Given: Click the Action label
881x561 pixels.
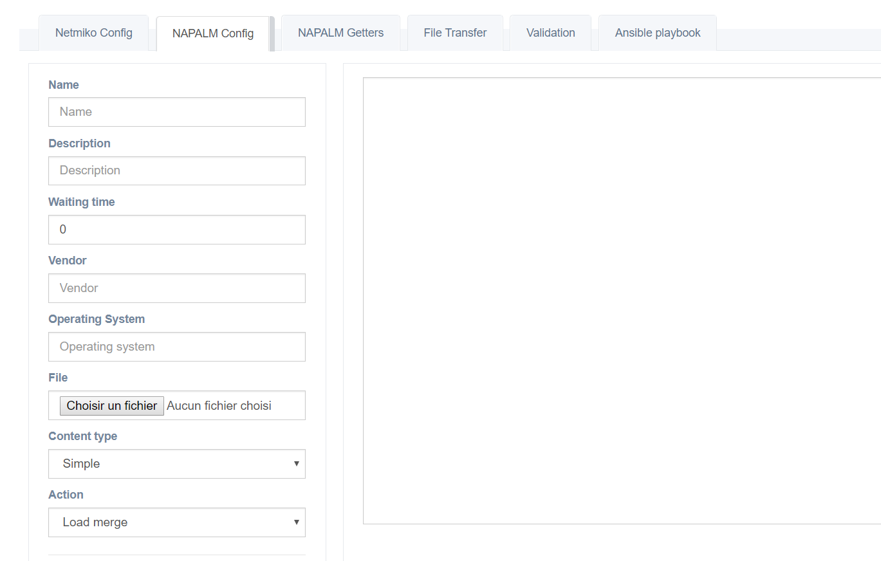Looking at the screenshot, I should click(x=66, y=495).
